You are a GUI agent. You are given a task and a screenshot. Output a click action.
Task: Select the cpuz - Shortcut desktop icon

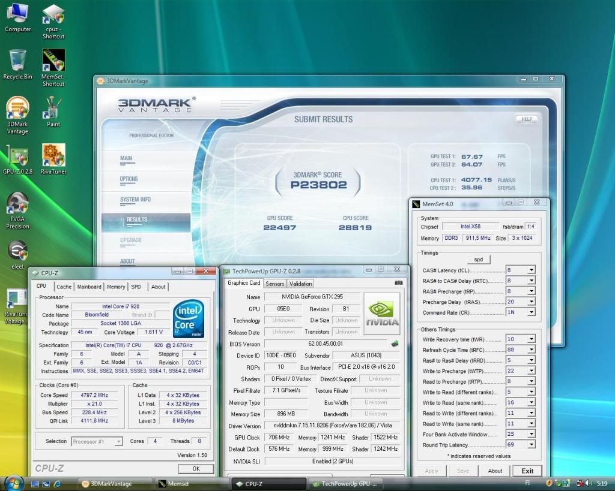coord(53,22)
